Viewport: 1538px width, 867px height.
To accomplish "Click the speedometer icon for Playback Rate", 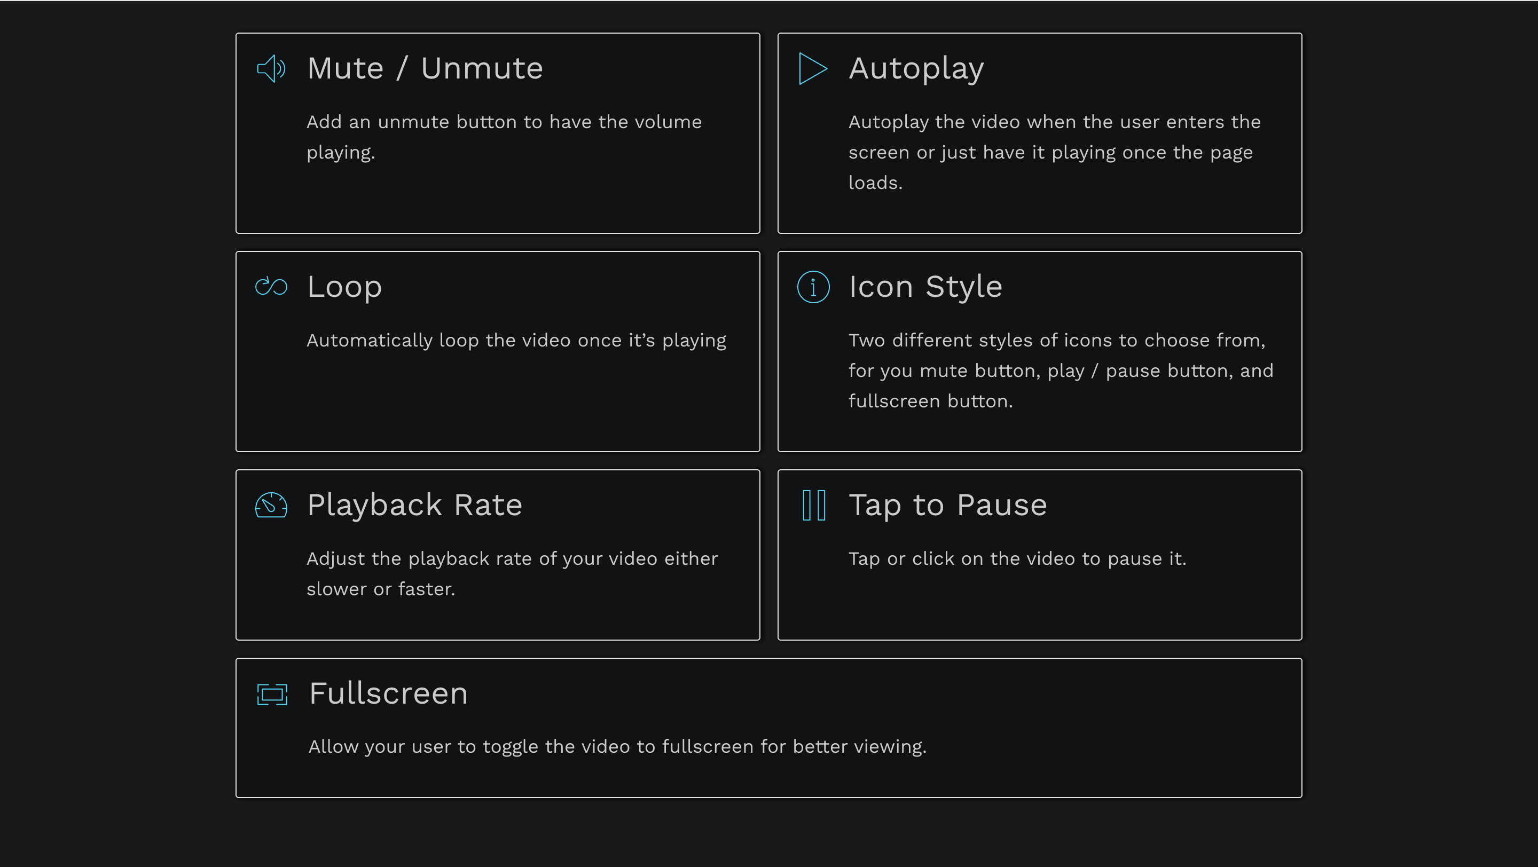I will [271, 505].
